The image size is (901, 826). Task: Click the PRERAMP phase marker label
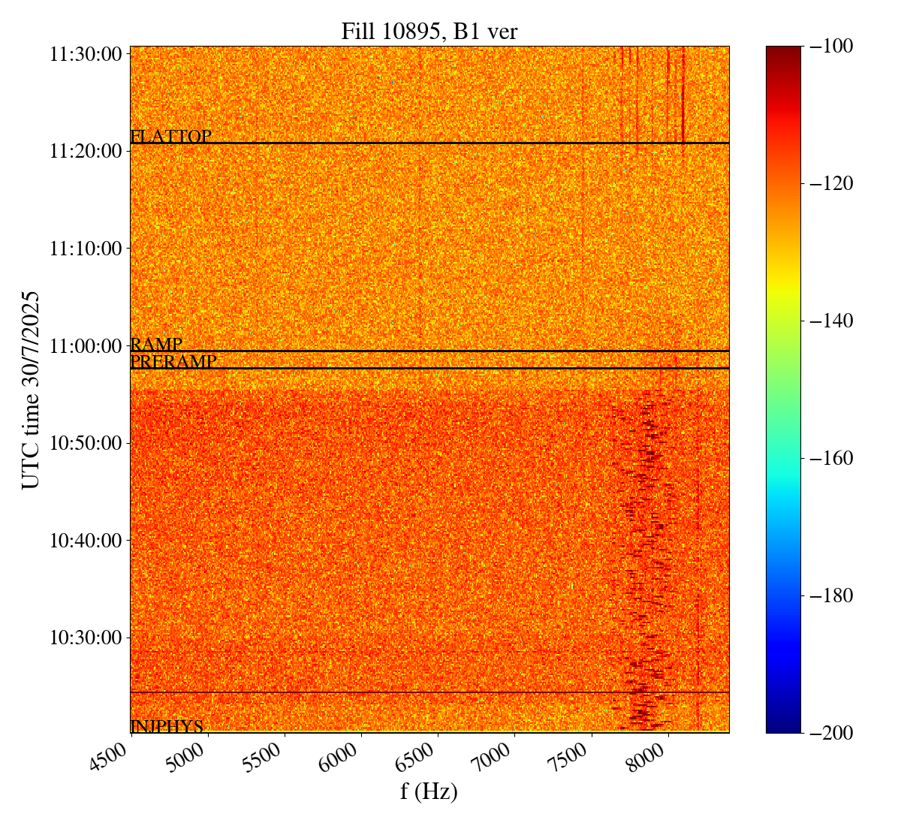point(173,362)
